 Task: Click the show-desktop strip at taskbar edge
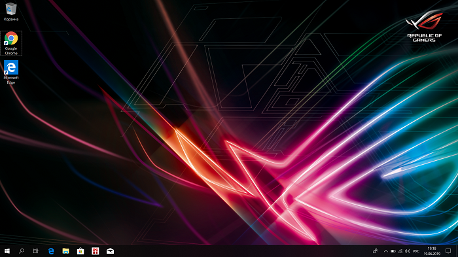[x=457, y=251]
